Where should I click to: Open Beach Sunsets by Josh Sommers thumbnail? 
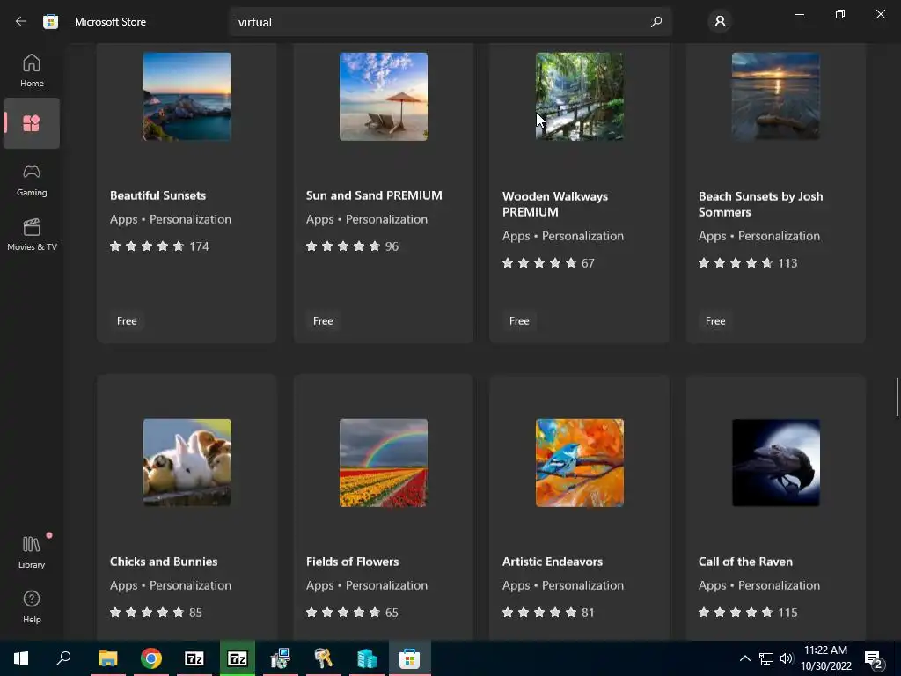click(776, 97)
